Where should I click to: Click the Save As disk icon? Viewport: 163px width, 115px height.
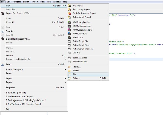pos(2,31)
